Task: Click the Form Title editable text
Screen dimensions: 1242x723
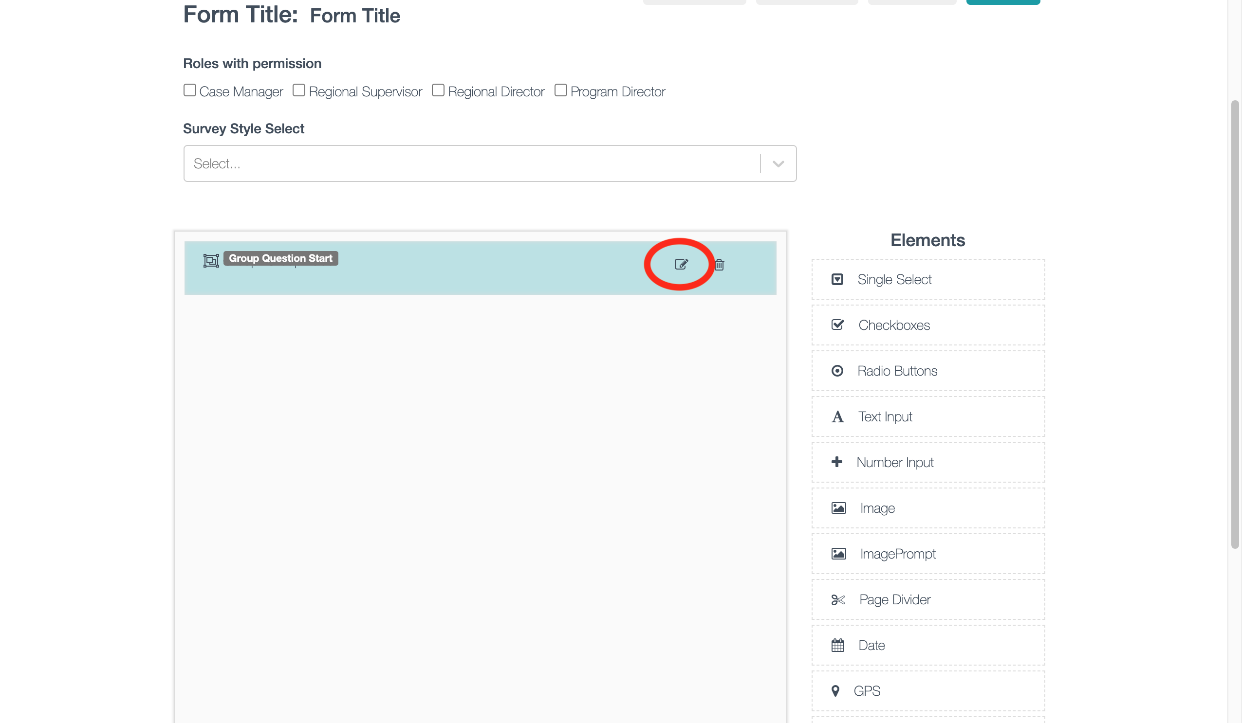Action: 355,16
